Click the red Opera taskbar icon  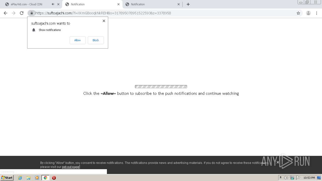pos(54,178)
